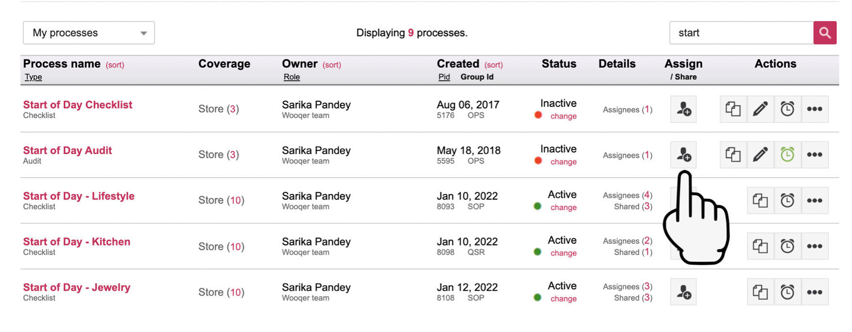Screen dimensions: 852x332
Task: Sort the list by Process name
Action: point(115,65)
